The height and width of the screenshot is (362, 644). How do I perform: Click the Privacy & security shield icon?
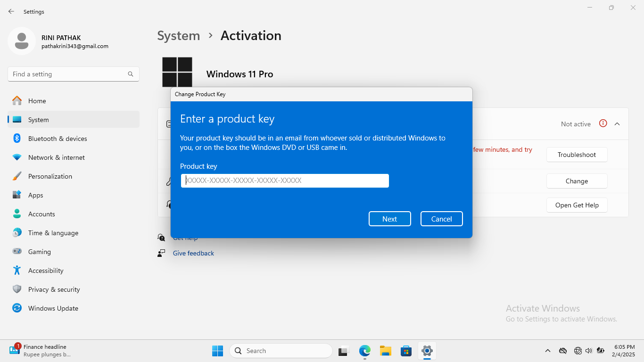click(x=17, y=289)
